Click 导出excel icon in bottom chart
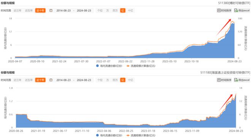251x138 pixels. pos(236,80)
